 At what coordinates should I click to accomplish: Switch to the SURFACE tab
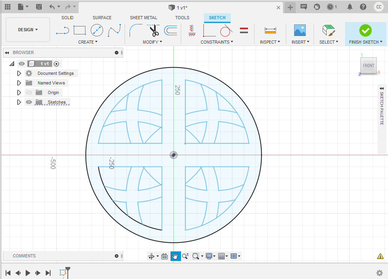102,18
